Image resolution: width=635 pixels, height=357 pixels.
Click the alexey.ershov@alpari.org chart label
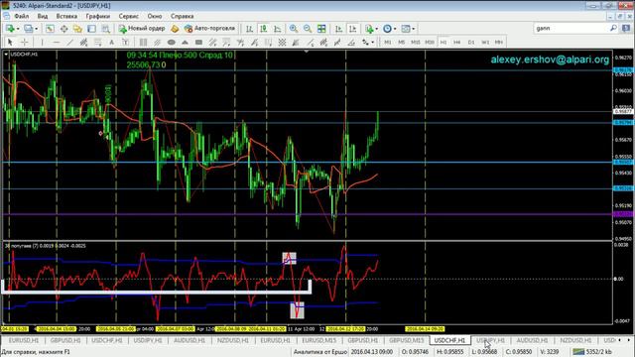tap(550, 59)
